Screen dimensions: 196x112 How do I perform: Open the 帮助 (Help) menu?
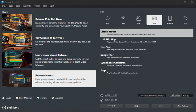(x=52, y=6)
